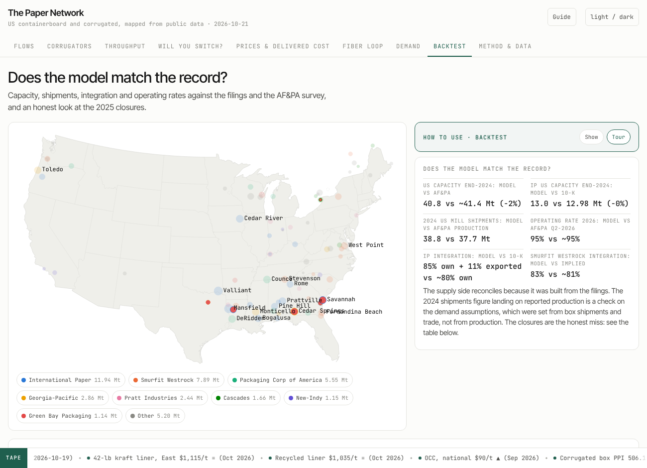
Task: Click the "38.8 vs 37.7 Mt" shipments value
Action: pyautogui.click(x=456, y=239)
